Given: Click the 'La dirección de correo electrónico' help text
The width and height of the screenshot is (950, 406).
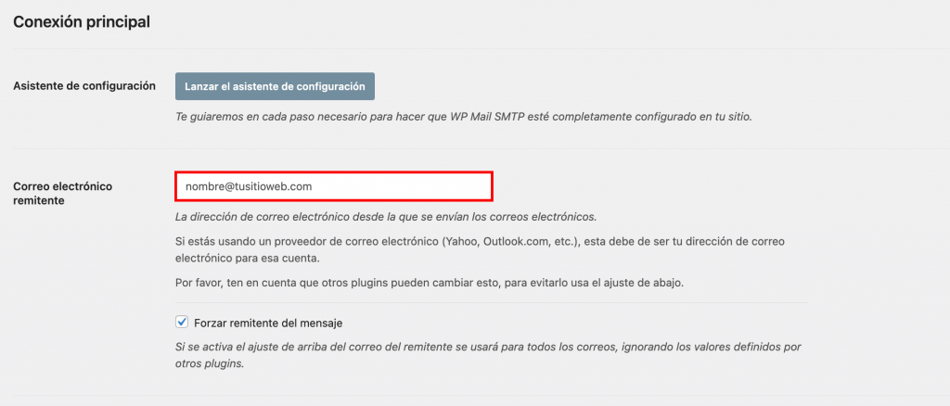Looking at the screenshot, I should point(386,217).
